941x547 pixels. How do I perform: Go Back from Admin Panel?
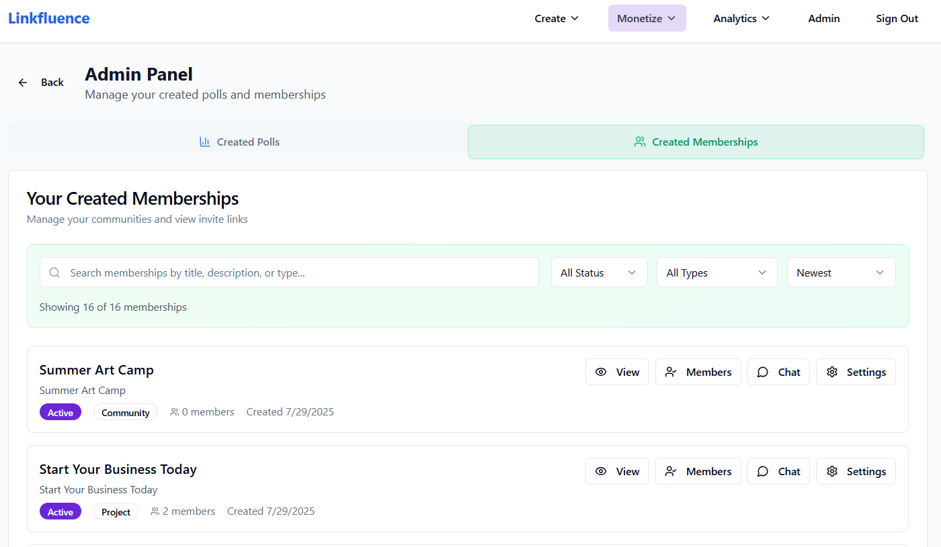(41, 82)
